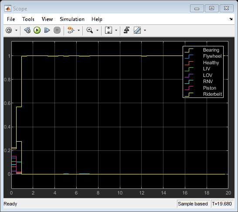Toggle Riderbelt signal visibility in legend
The width and height of the screenshot is (238, 212).
coord(212,94)
